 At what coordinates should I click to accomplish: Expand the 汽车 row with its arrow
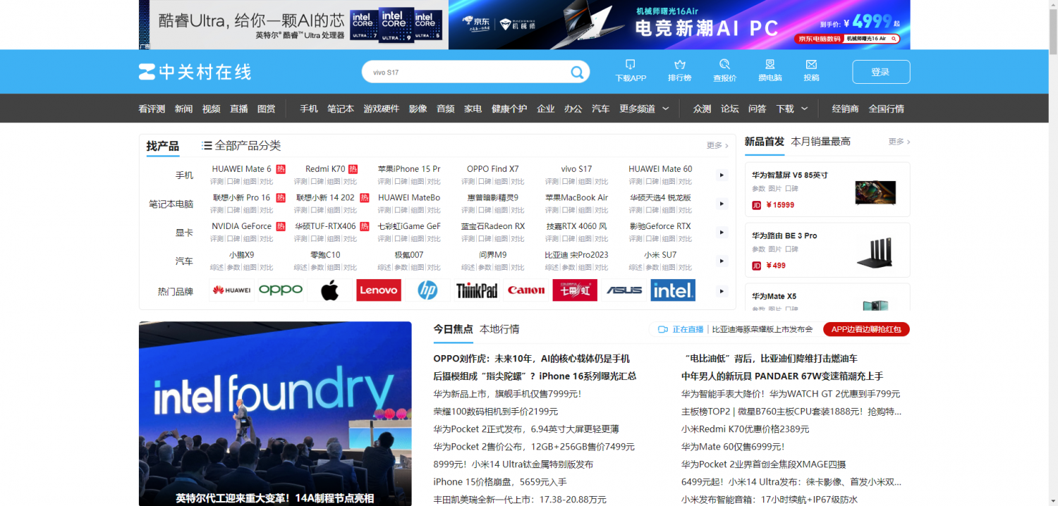click(722, 261)
